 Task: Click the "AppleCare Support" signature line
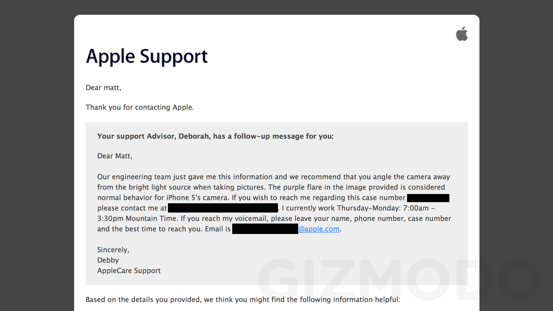129,271
